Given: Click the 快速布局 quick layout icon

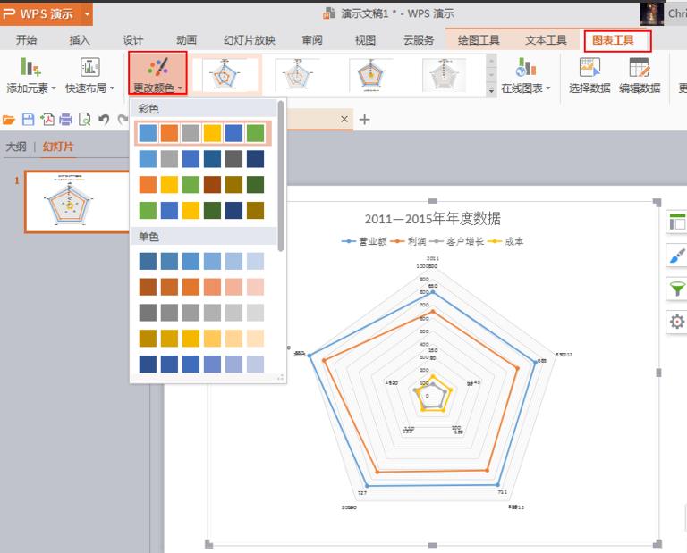Looking at the screenshot, I should point(89,67).
